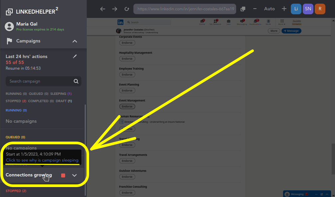Zoom in with the plus icon
Viewport: 335px width, 197px height.
tap(284, 9)
